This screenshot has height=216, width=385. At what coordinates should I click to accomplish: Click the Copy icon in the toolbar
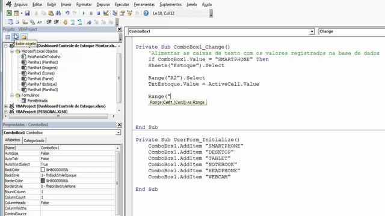43,13
